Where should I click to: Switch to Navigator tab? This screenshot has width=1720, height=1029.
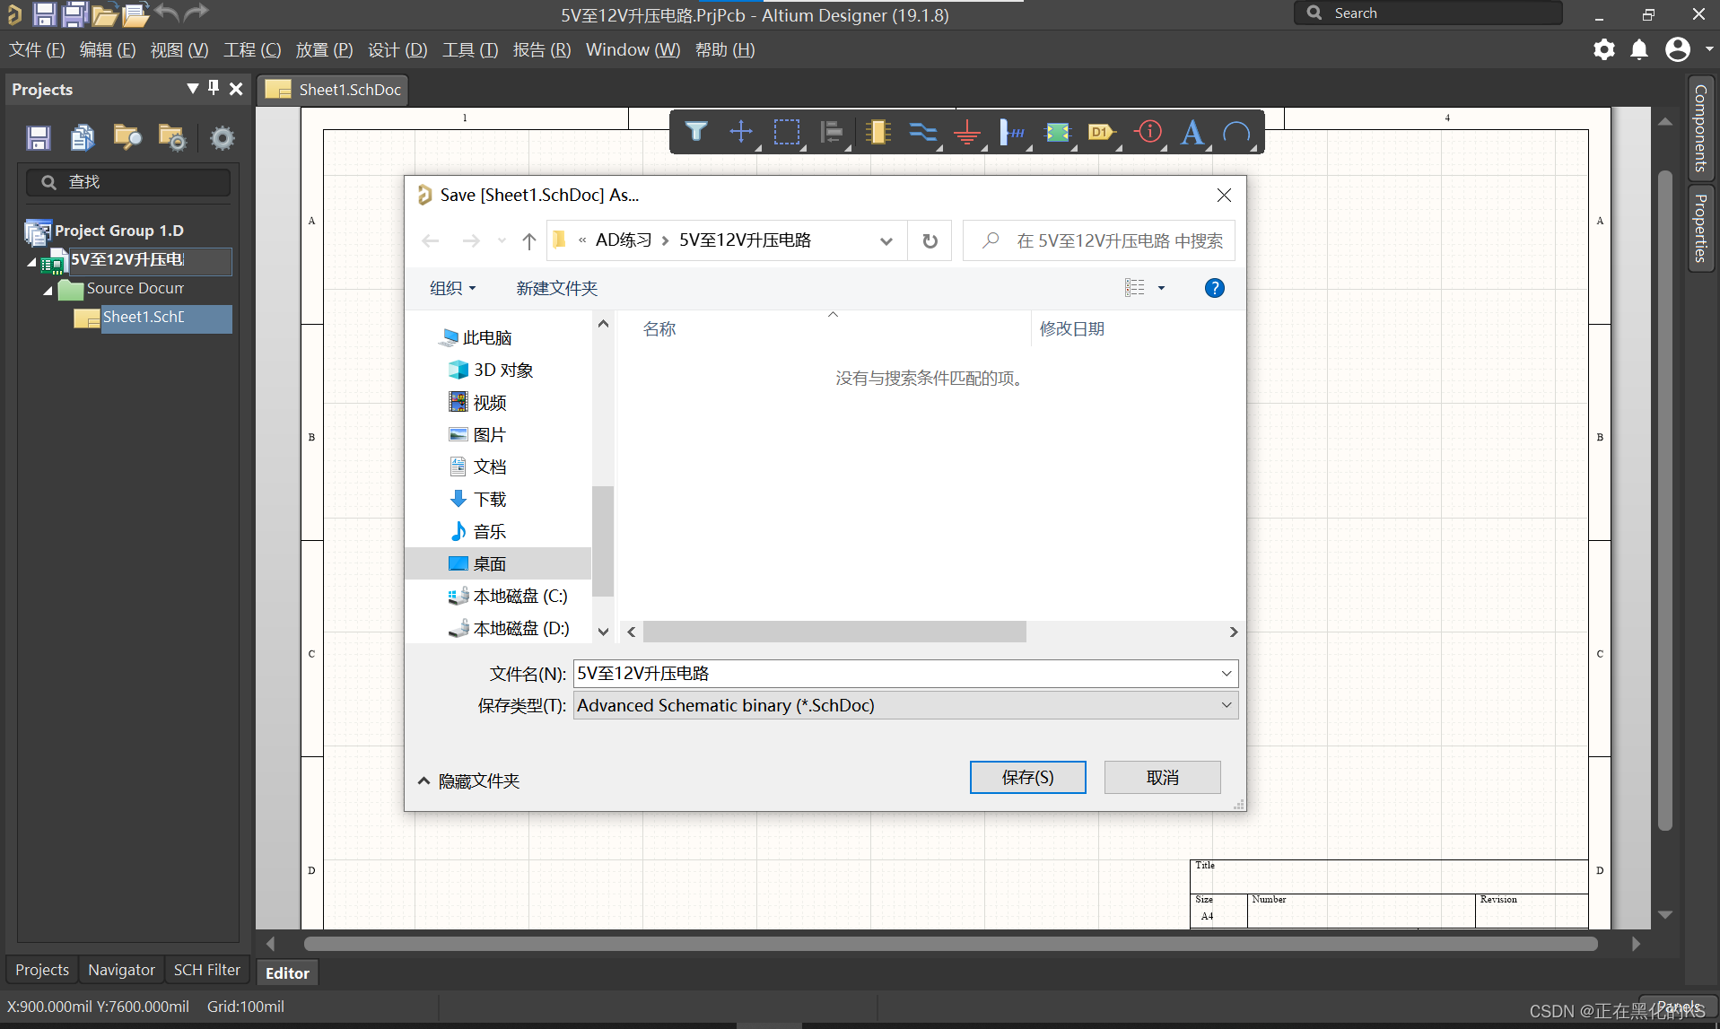121,970
